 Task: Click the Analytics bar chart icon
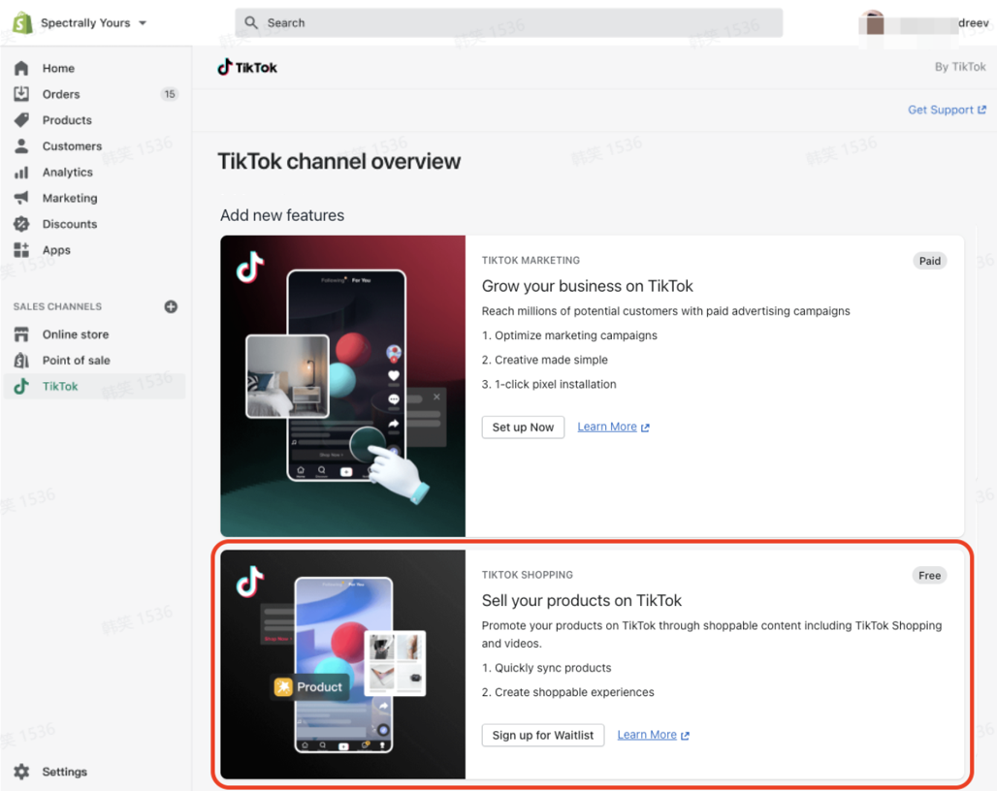[x=21, y=173]
